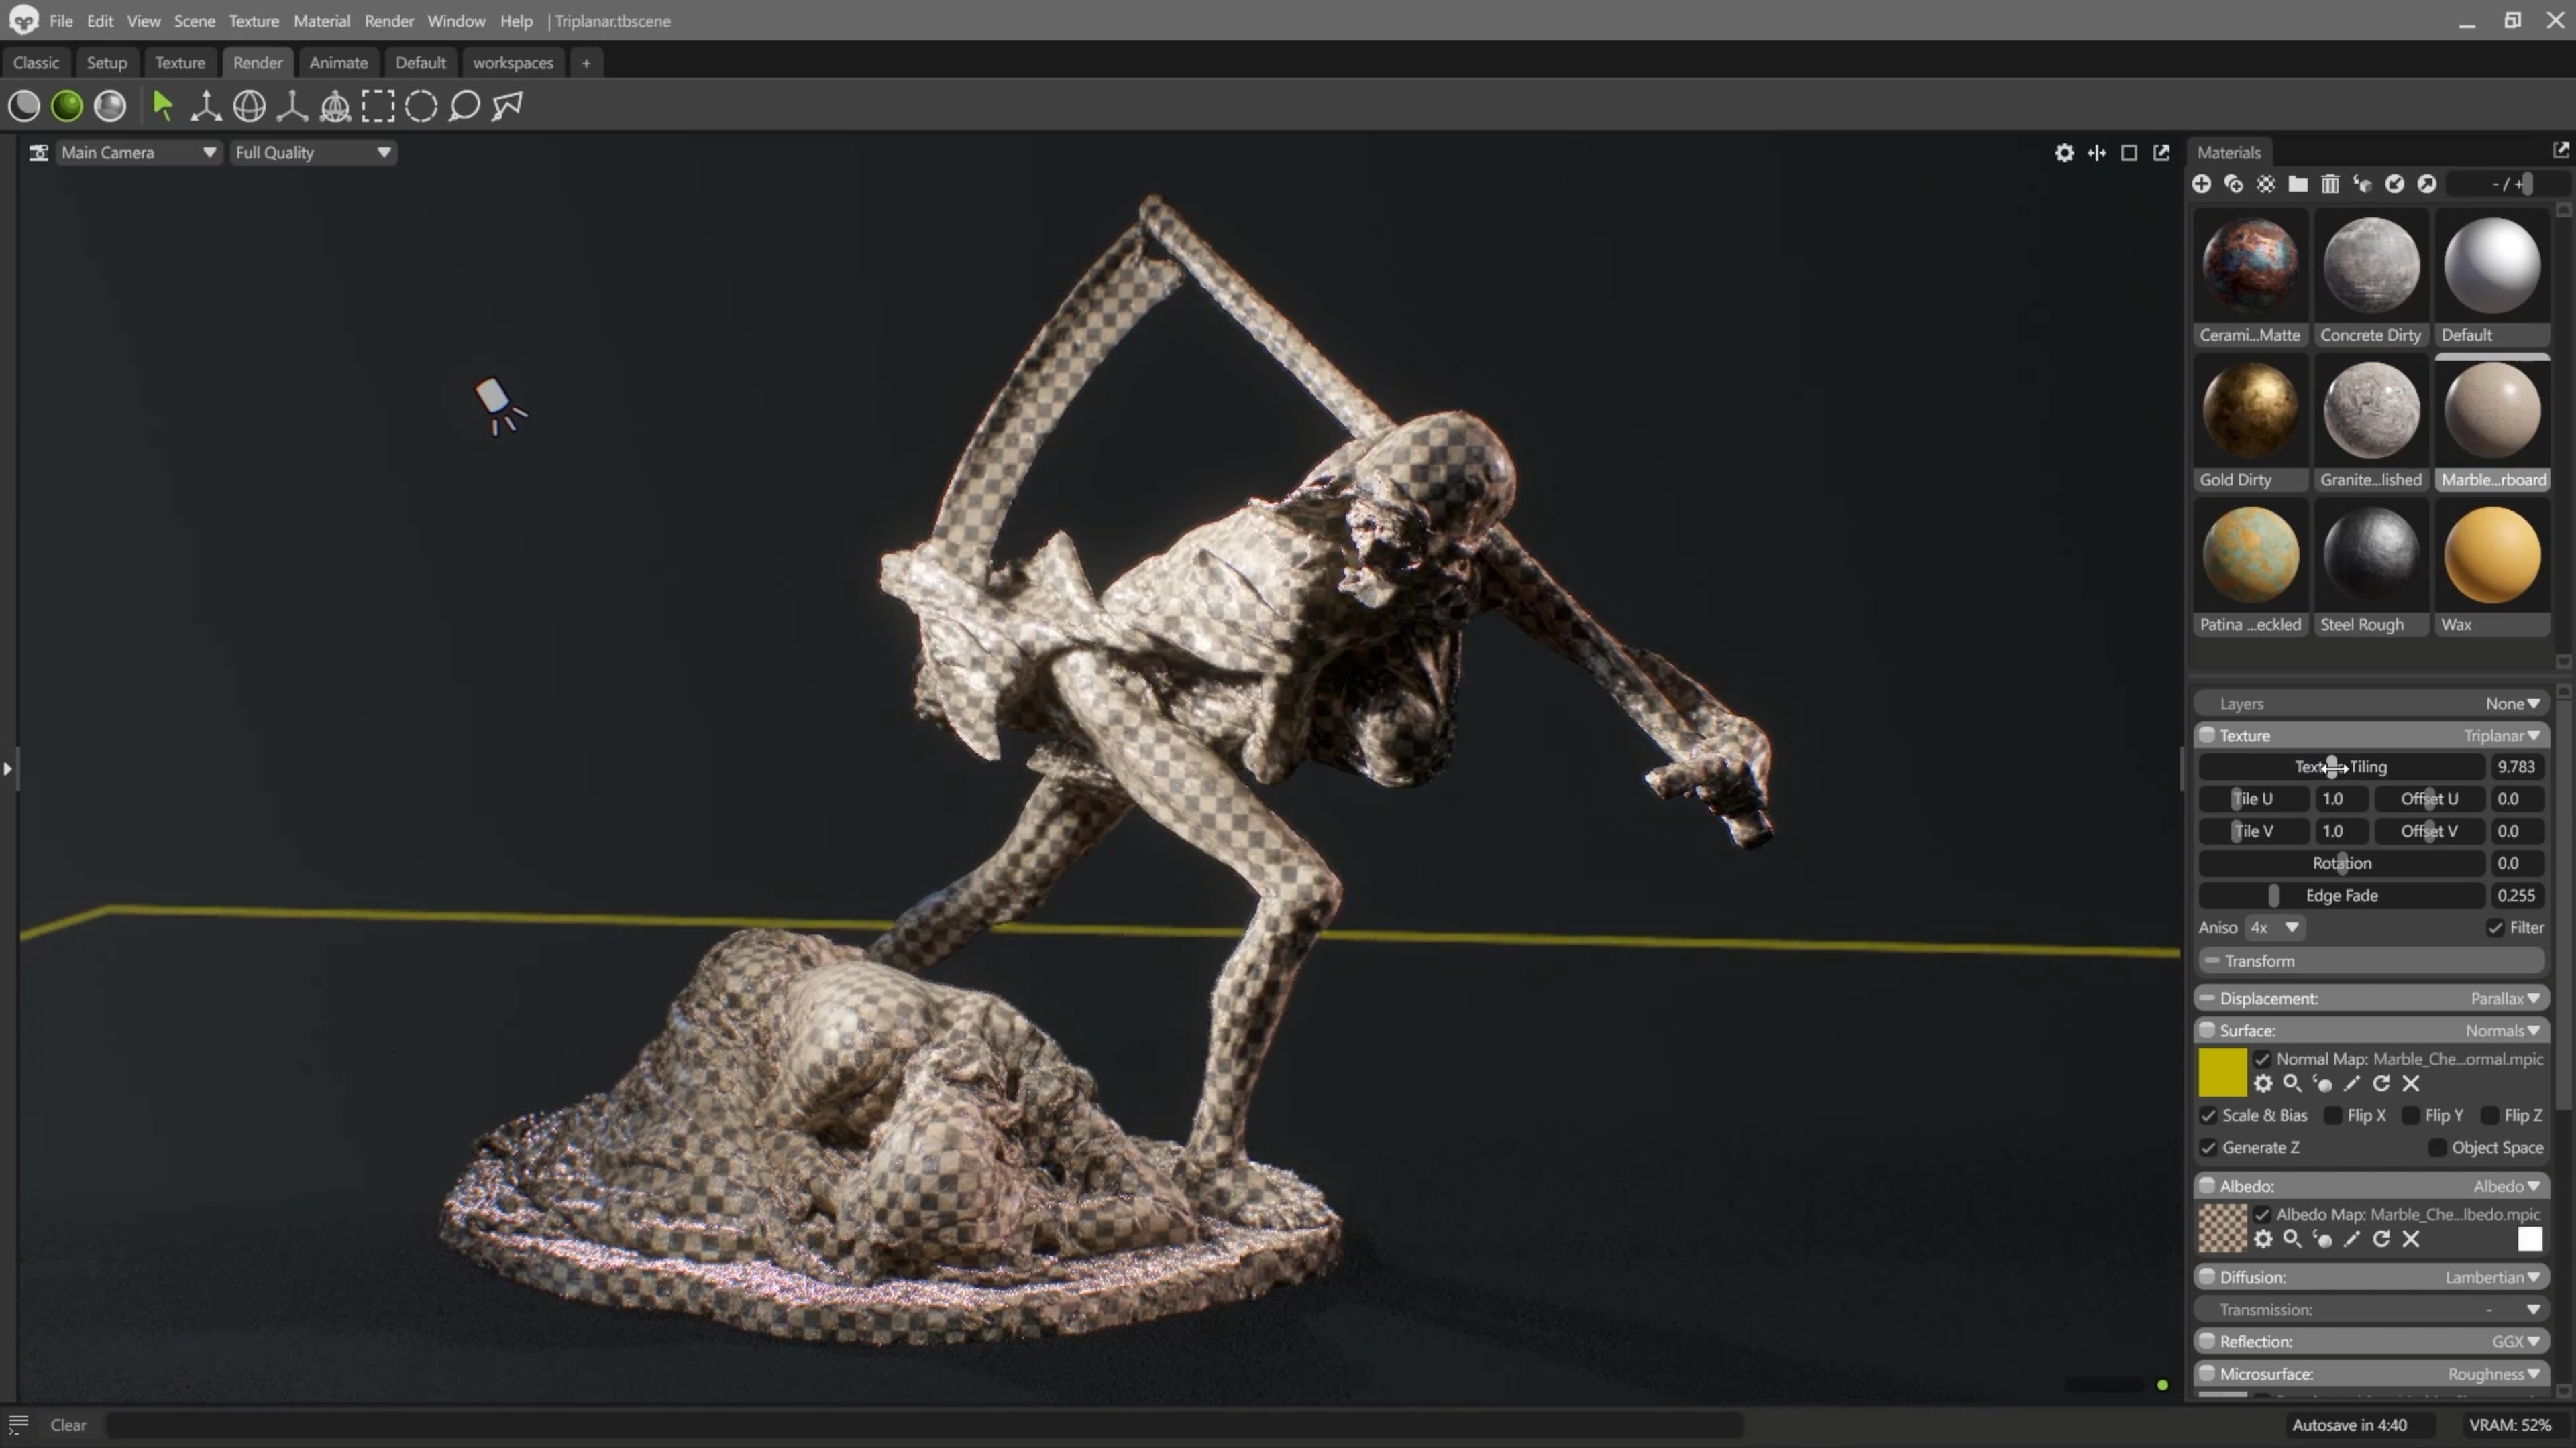
Task: Open the Full Quality dropdown
Action: (312, 153)
